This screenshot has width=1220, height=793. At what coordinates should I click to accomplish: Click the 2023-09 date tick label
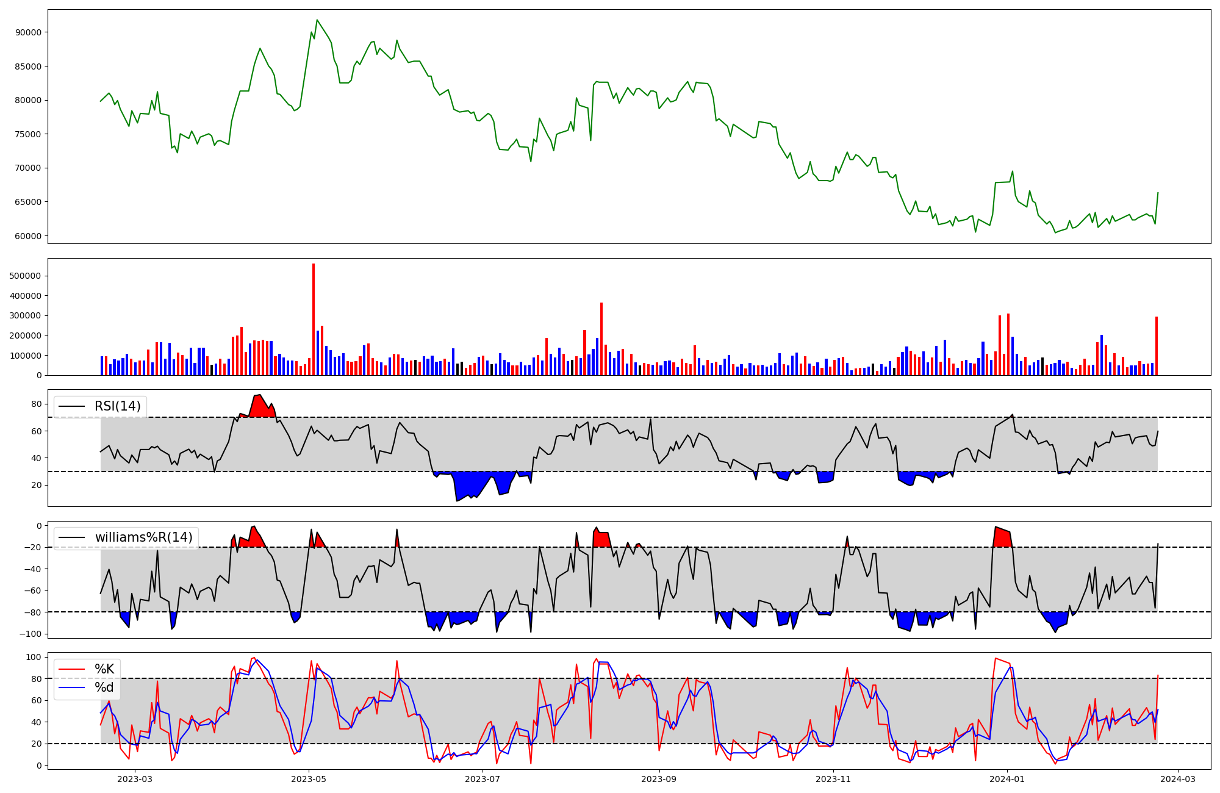(x=659, y=779)
